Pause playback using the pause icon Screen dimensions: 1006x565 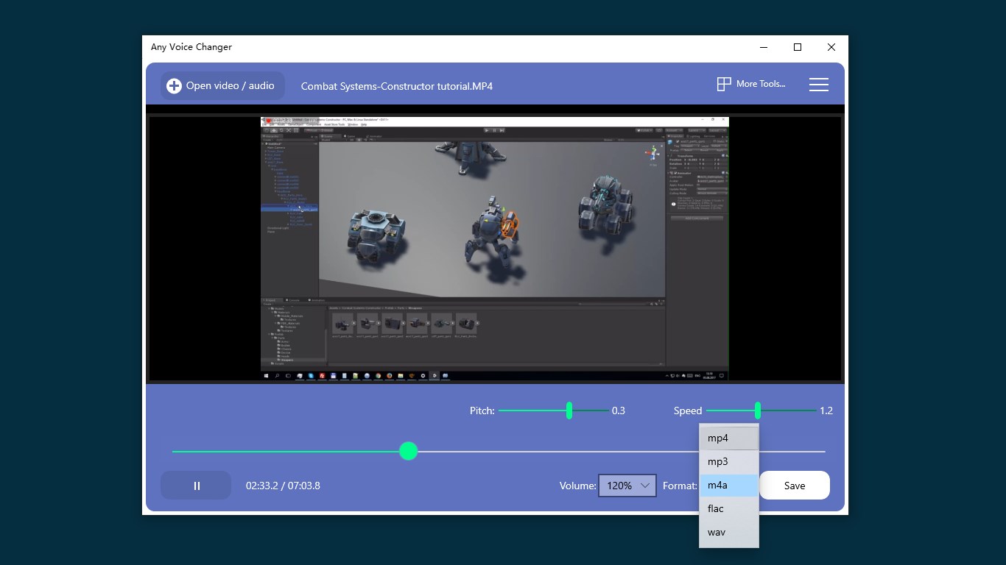tap(196, 486)
